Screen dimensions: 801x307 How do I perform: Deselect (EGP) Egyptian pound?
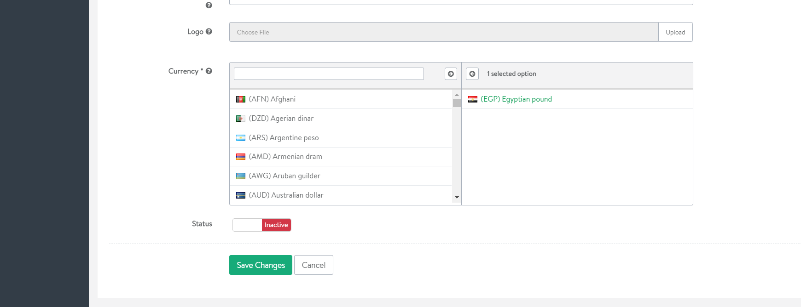[577, 99]
